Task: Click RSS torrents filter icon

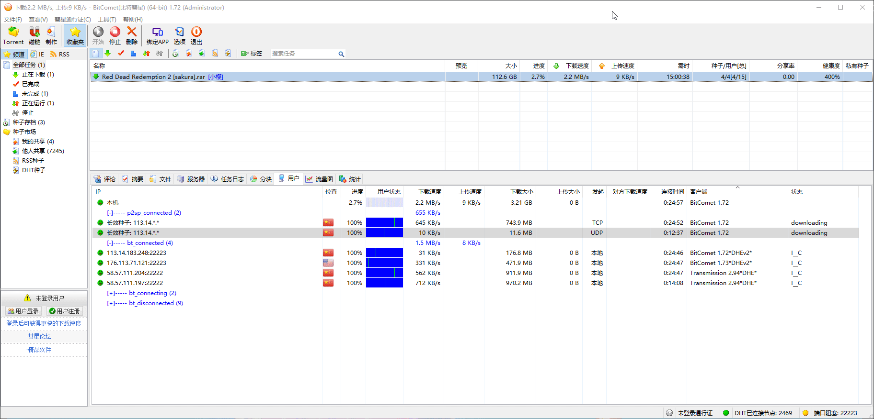Action: [215, 54]
